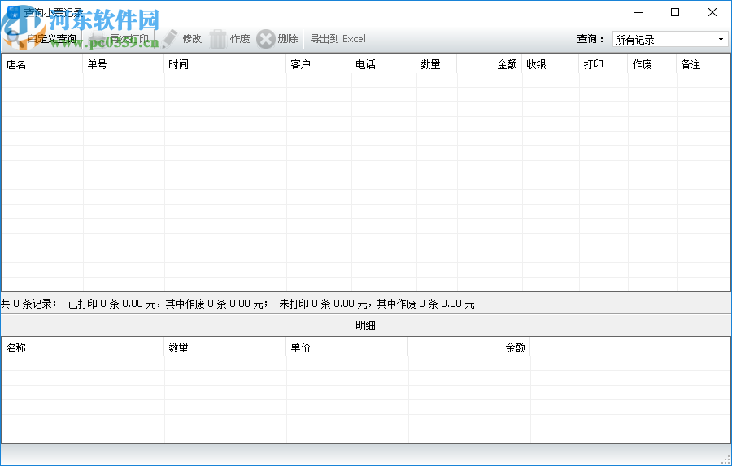Click the upper table's 数量 column header
The image size is (732, 466).
(x=437, y=64)
